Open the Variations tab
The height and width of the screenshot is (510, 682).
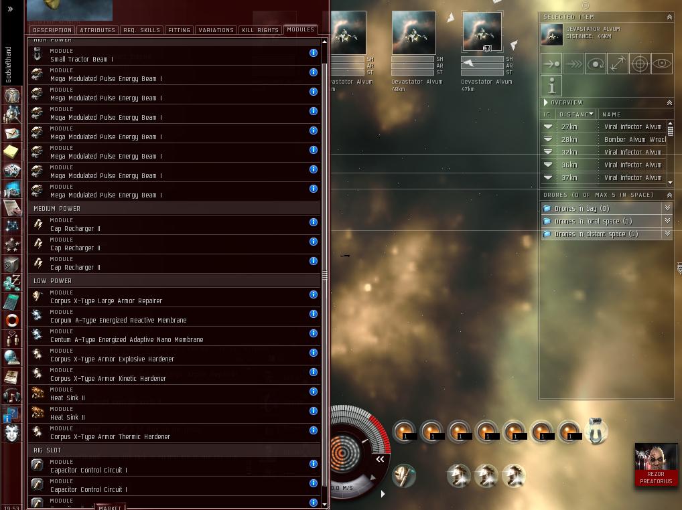[x=216, y=30]
